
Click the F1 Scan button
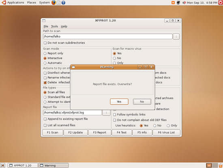tap(52, 133)
